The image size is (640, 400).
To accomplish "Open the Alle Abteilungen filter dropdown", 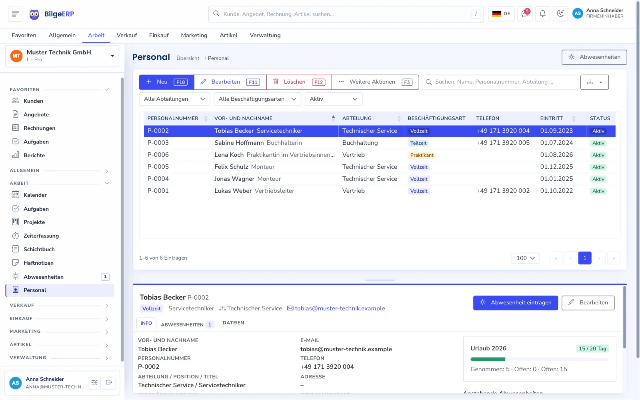I will pos(174,99).
